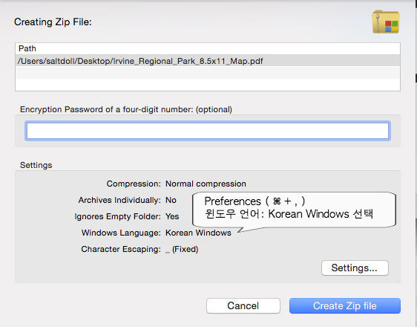
Task: Click the Windows Language label
Action: [121, 233]
